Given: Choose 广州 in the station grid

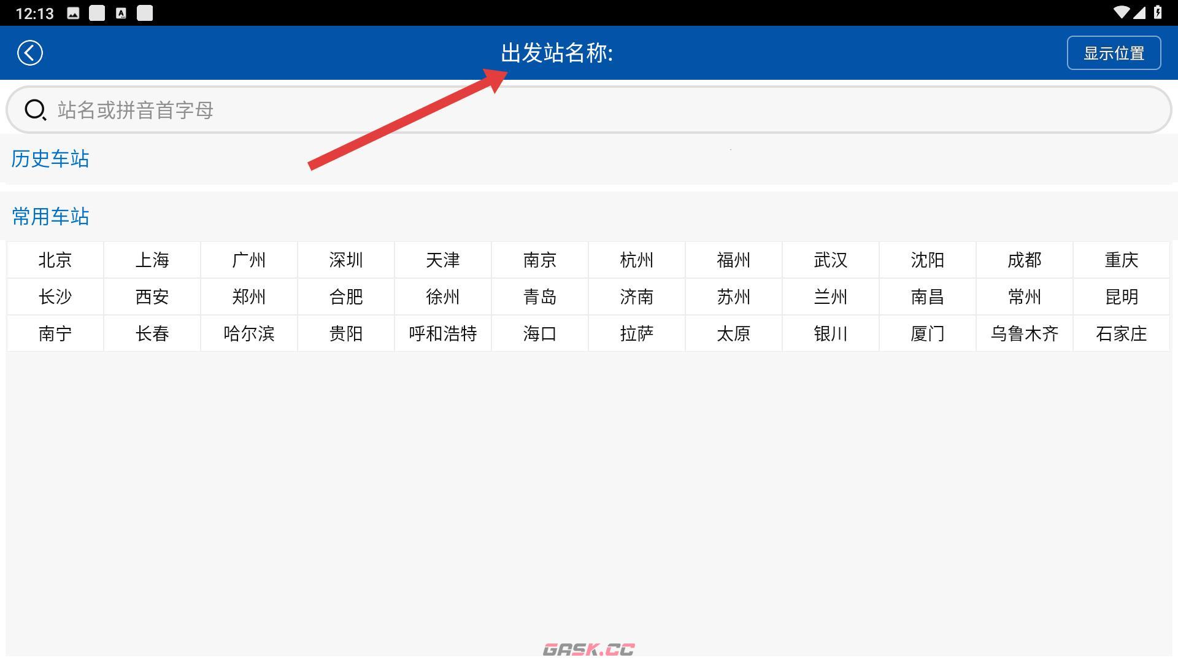Looking at the screenshot, I should coord(248,260).
